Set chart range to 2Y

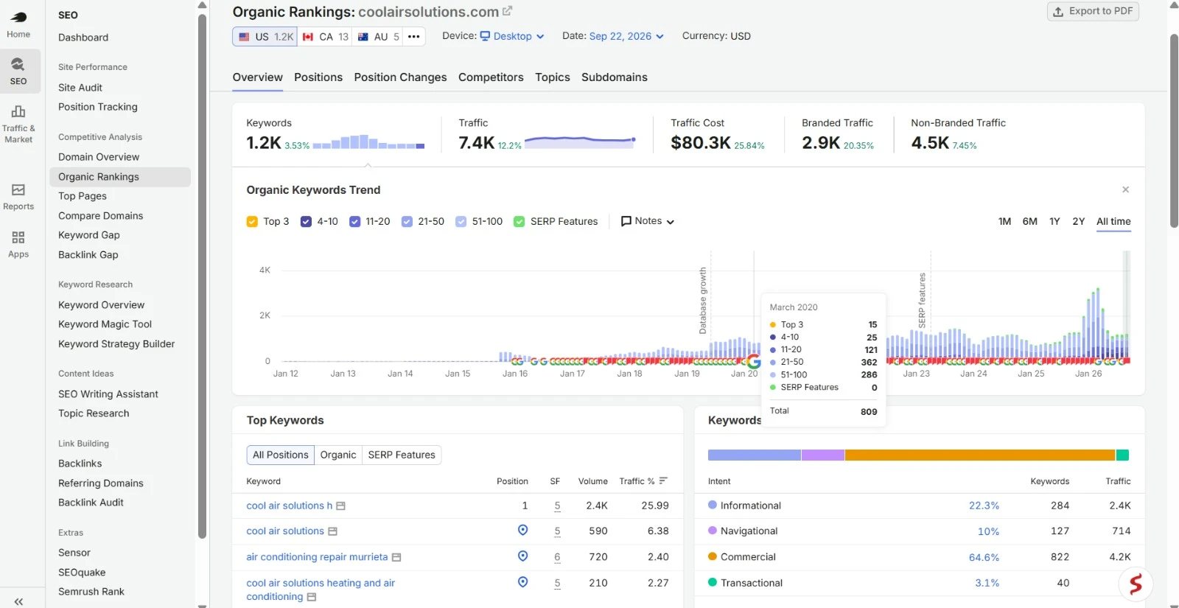(x=1078, y=221)
